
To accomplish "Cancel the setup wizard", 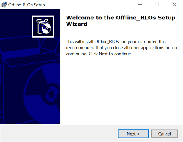I will pos(164,134).
